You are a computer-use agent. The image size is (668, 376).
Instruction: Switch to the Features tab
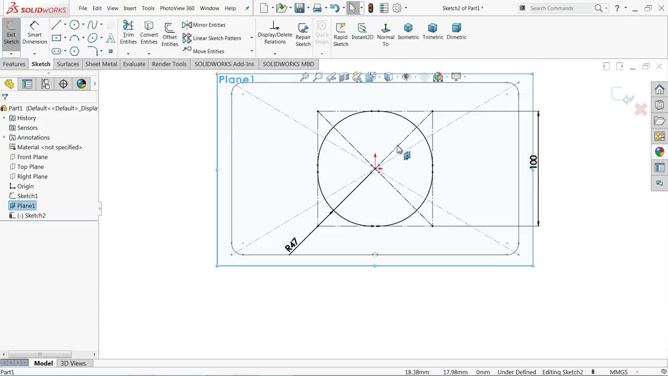(14, 64)
